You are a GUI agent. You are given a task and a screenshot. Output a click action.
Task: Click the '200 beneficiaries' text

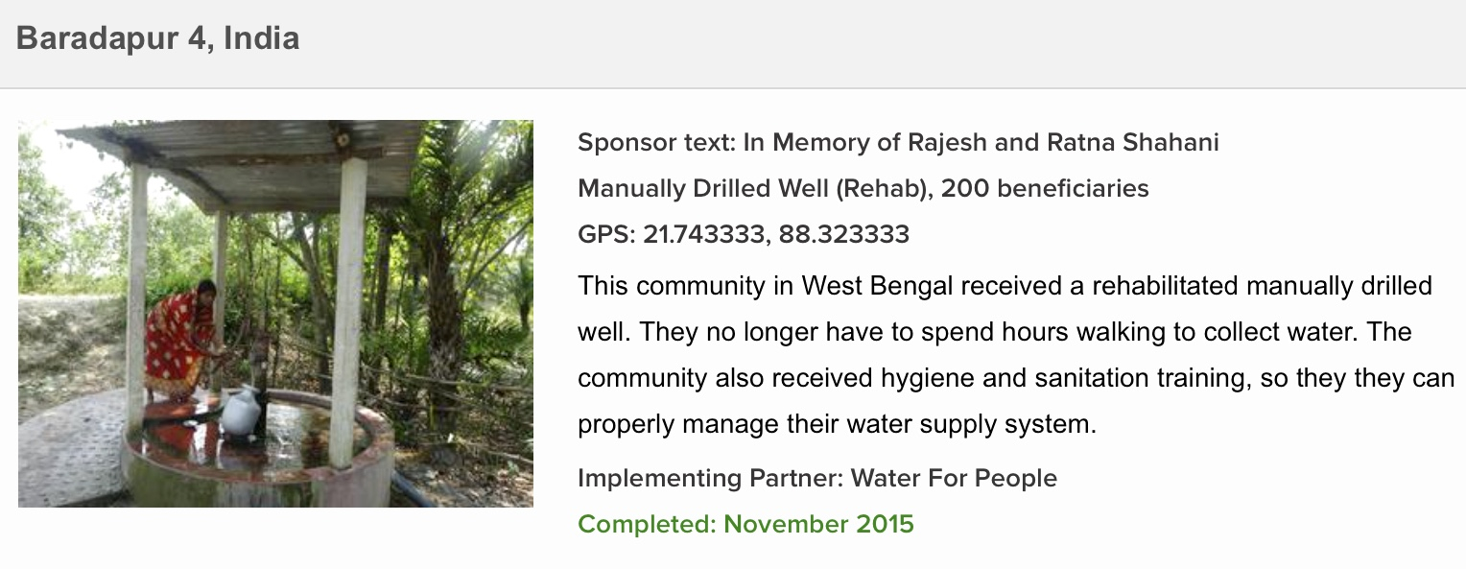pyautogui.click(x=1045, y=189)
